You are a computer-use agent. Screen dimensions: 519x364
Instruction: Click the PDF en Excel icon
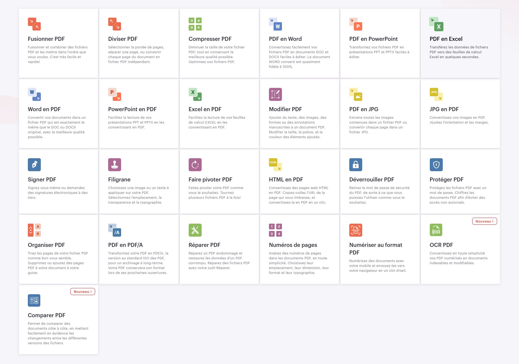[436, 24]
